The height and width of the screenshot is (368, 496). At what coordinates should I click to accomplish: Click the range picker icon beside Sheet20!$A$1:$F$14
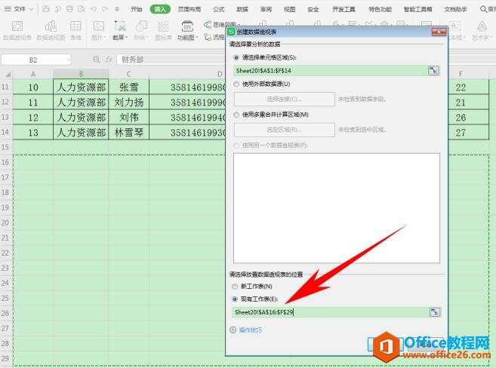pos(433,70)
